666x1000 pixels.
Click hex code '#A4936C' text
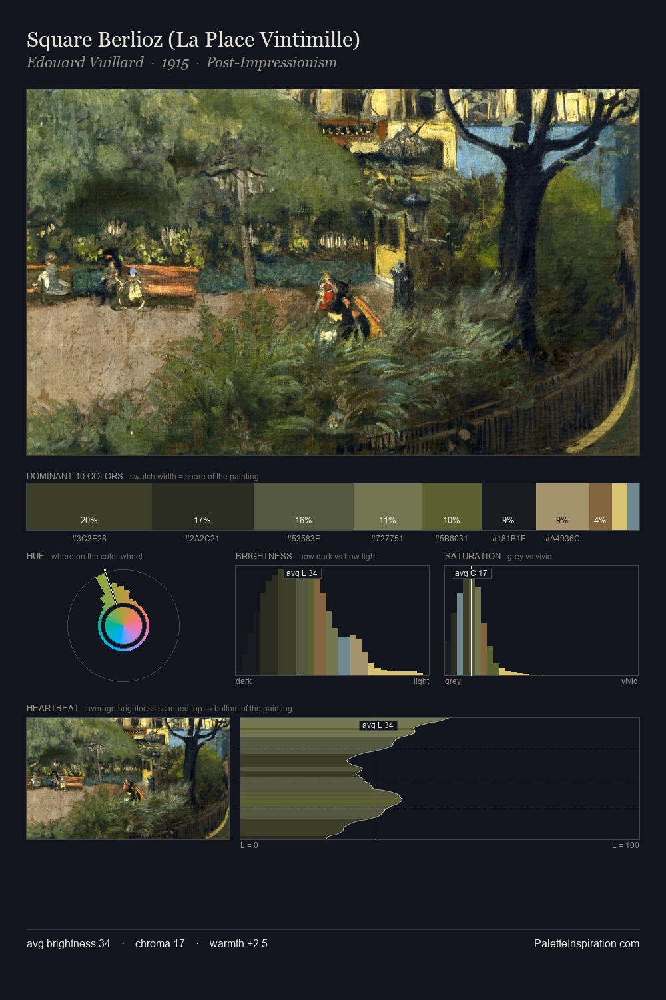pos(562,539)
